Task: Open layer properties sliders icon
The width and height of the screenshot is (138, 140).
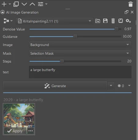Action: coord(40,4)
